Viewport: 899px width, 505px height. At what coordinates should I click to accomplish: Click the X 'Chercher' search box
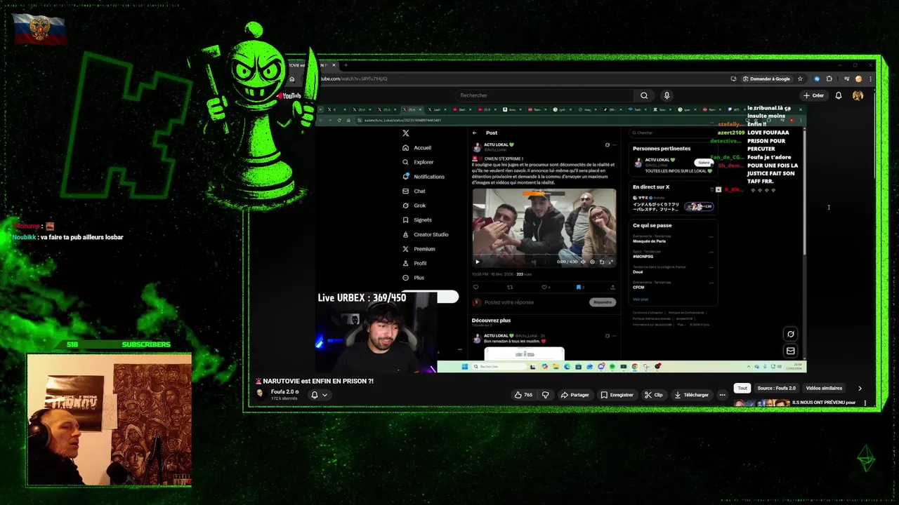click(673, 133)
